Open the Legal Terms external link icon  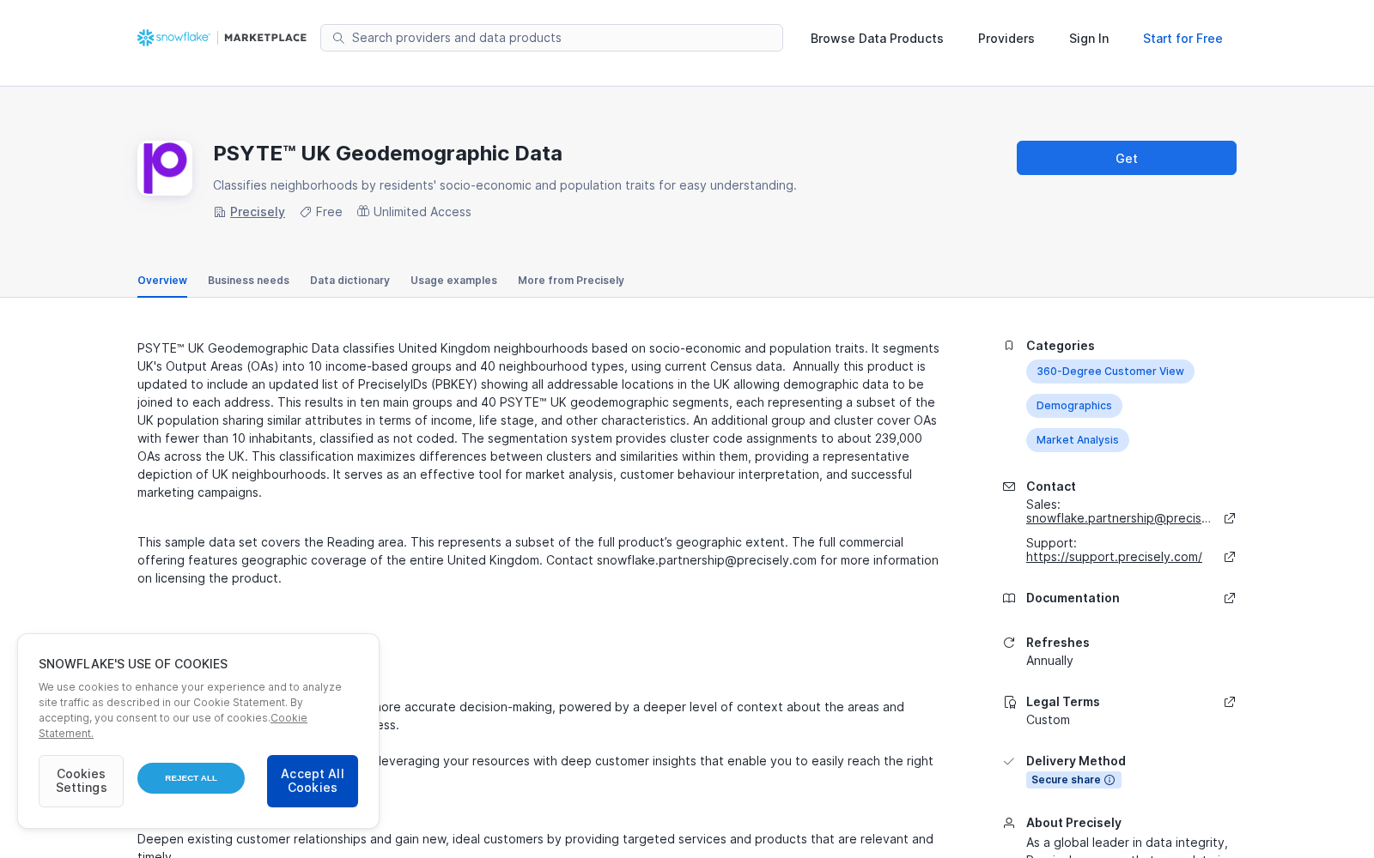pyautogui.click(x=1230, y=702)
